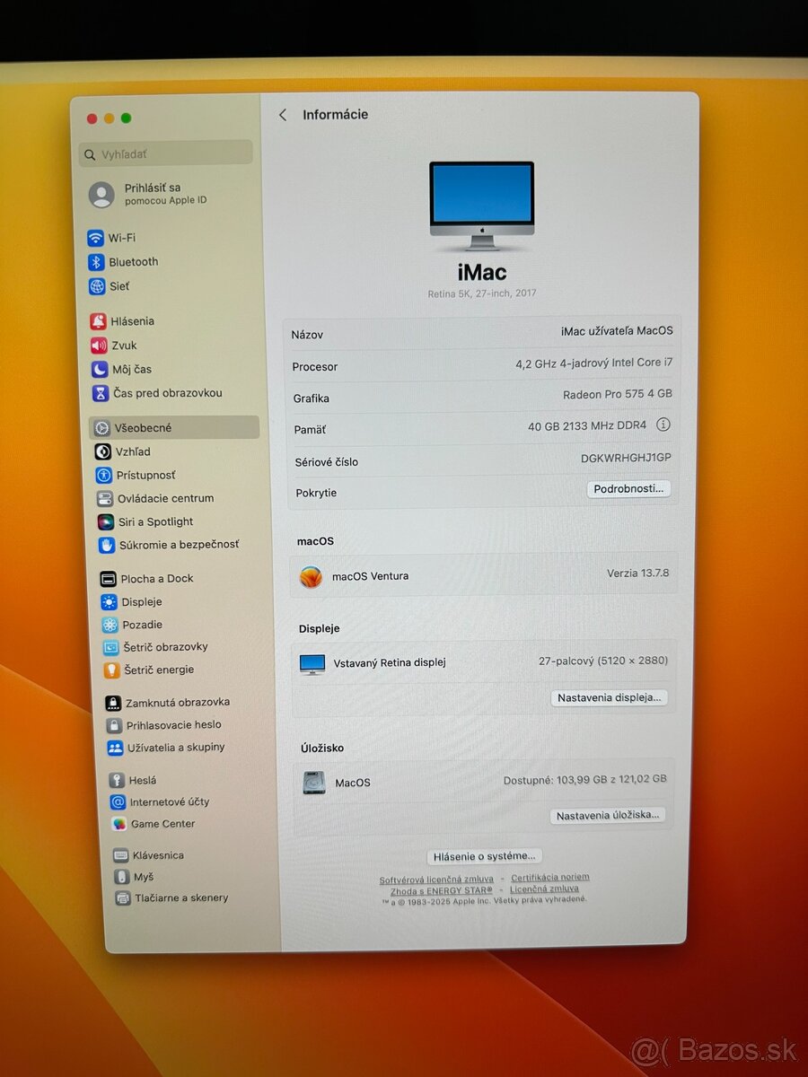Image resolution: width=808 pixels, height=1077 pixels.
Task: Open the Softvérová licenčná zmluva link
Action: (x=434, y=878)
